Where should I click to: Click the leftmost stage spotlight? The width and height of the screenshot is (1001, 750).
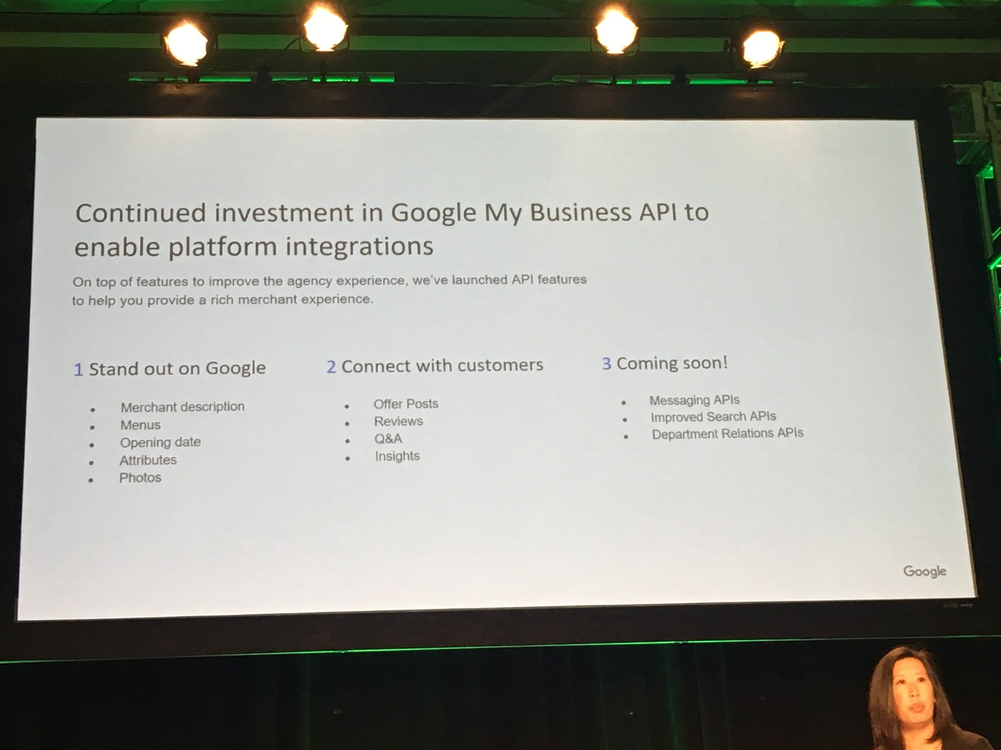[x=186, y=44]
